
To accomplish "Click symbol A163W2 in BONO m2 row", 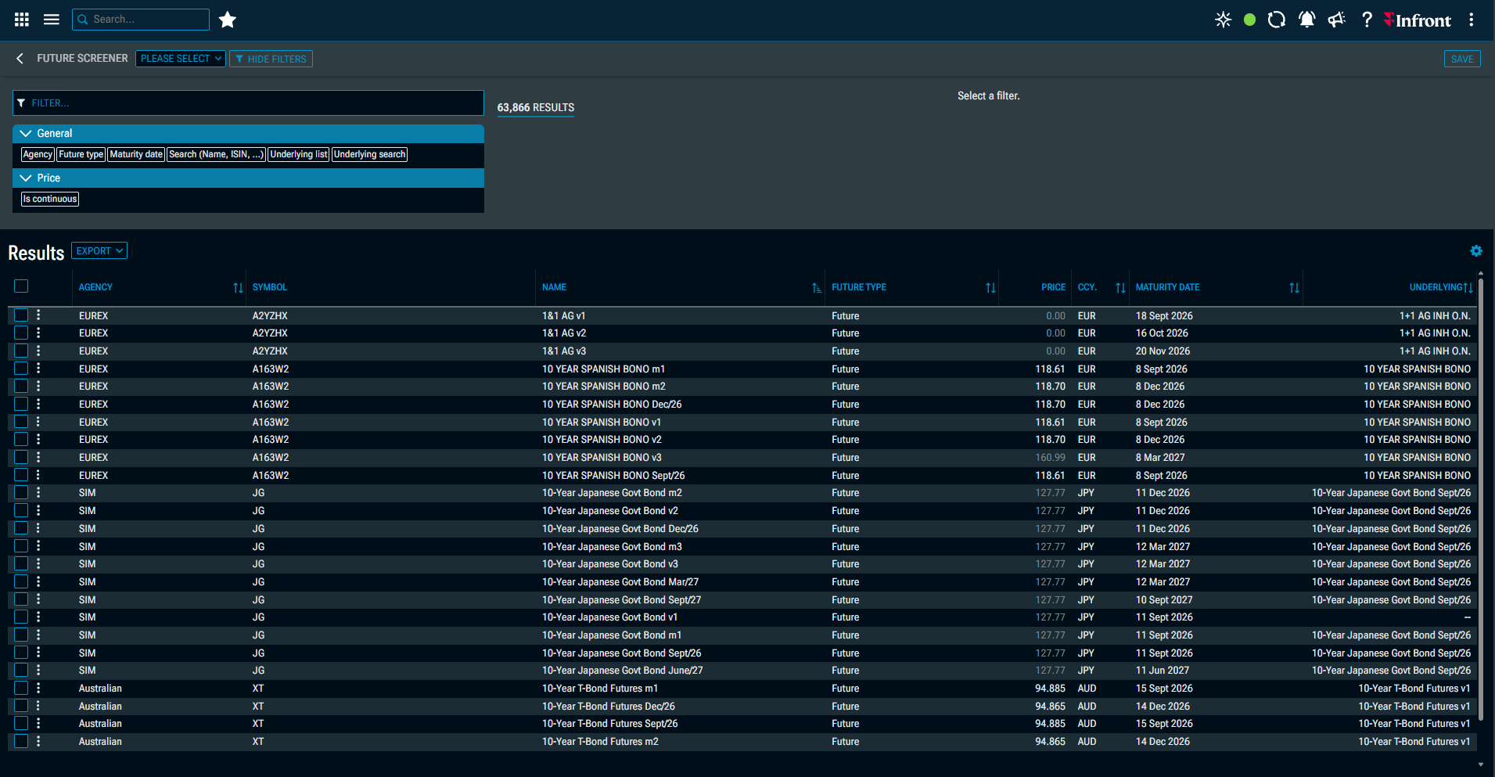I will pos(271,387).
